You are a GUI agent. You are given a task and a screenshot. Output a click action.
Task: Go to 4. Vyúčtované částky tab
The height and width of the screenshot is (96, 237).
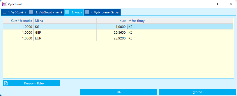102,12
